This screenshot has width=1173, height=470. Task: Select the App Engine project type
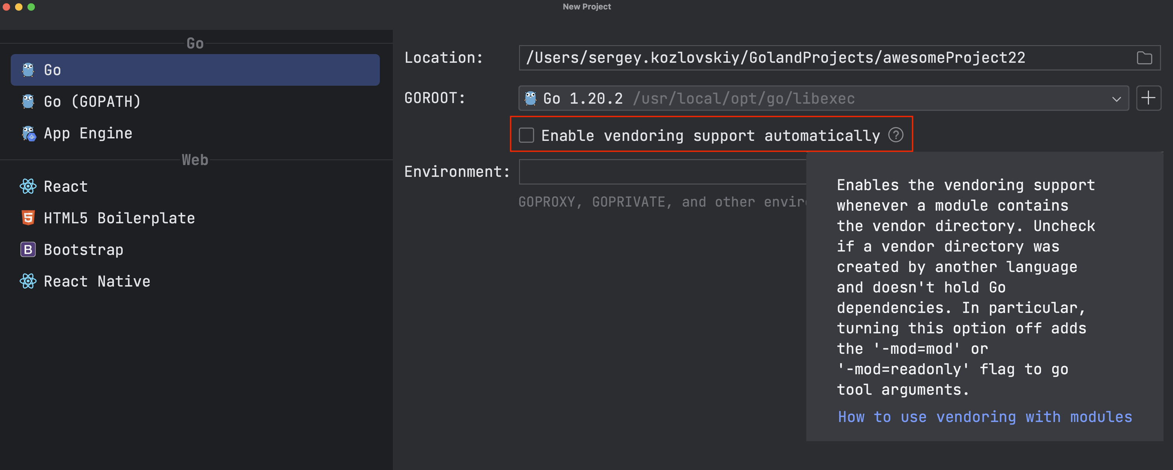(88, 133)
